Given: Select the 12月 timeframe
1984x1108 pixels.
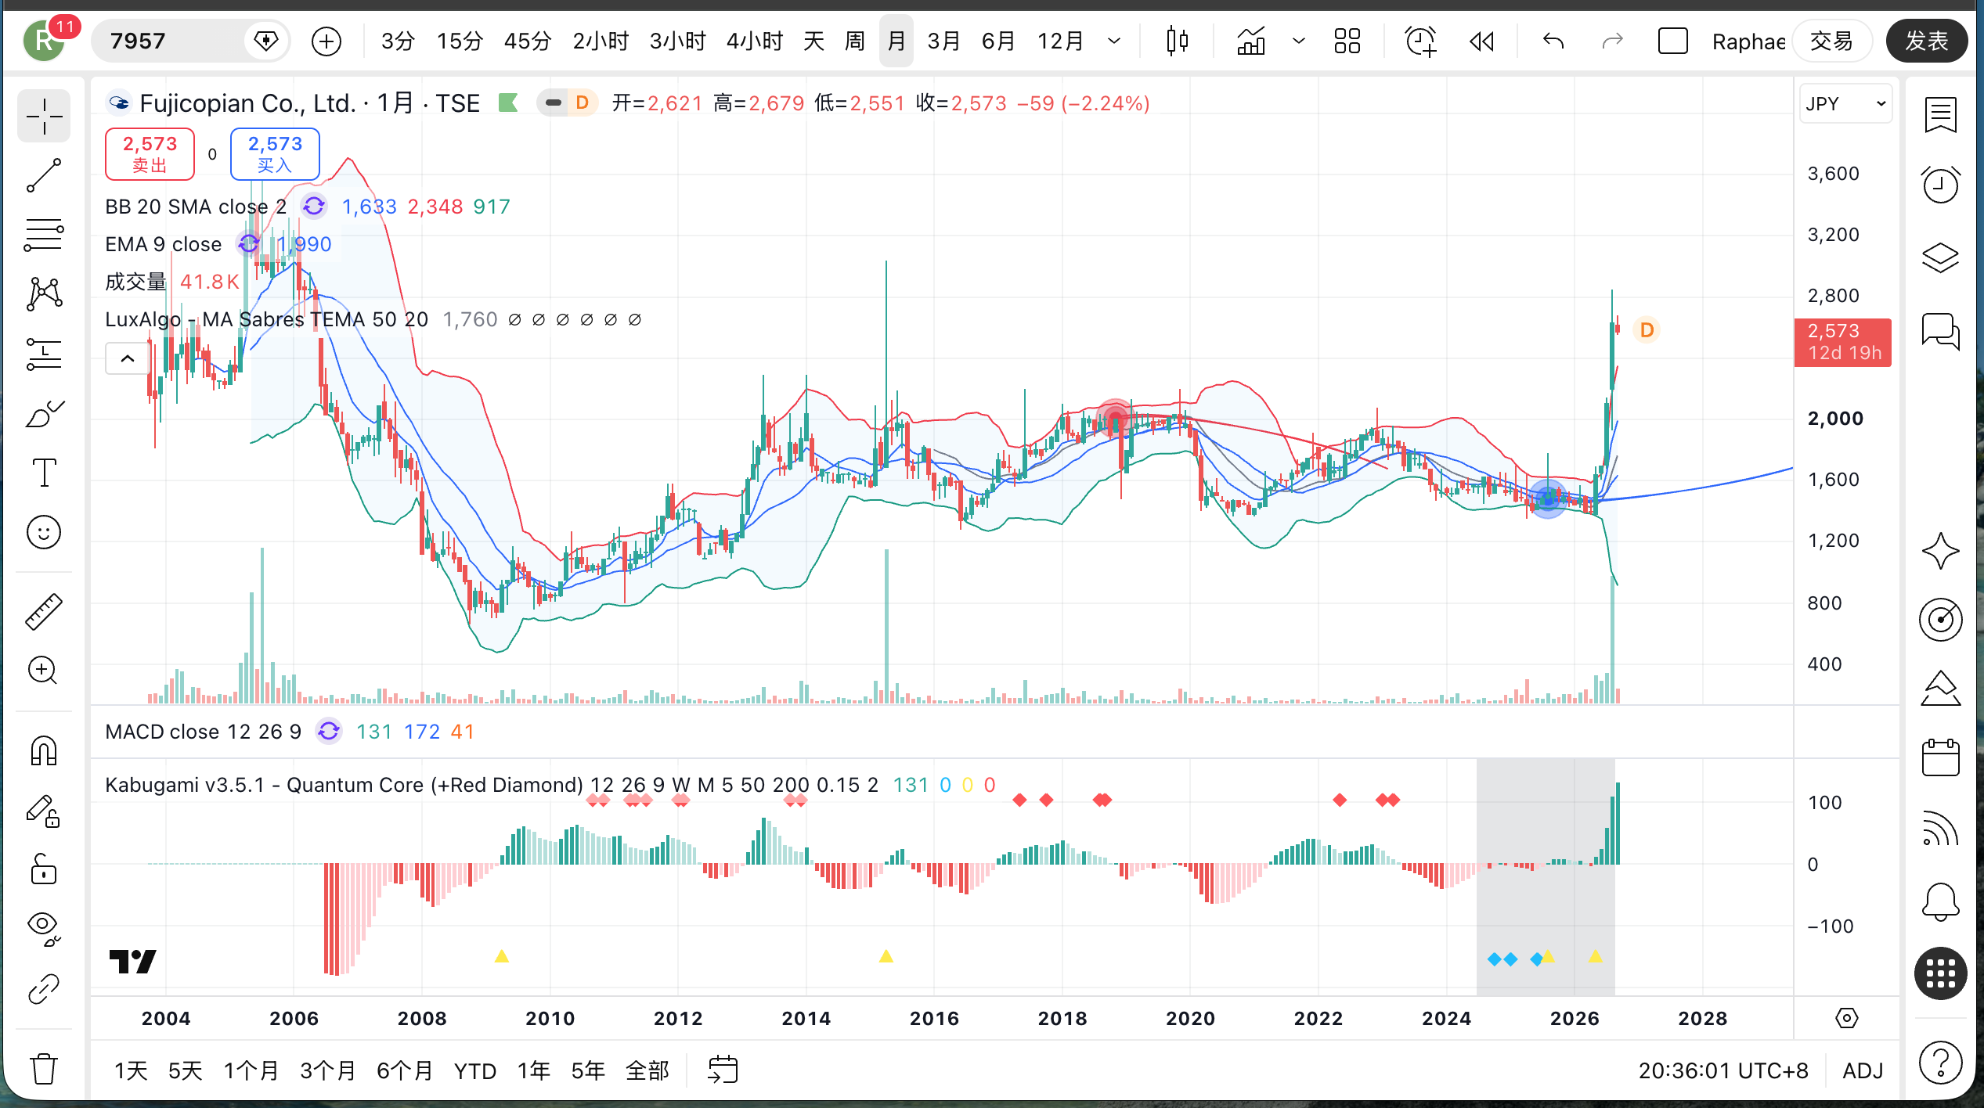Looking at the screenshot, I should tap(1061, 41).
